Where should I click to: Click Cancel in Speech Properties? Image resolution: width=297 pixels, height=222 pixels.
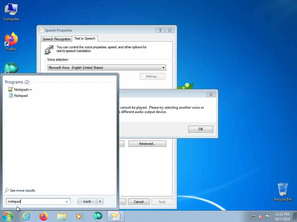tap(139, 201)
